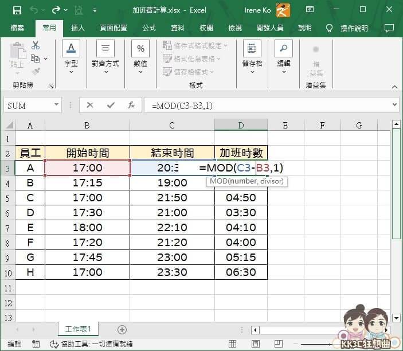The height and width of the screenshot is (351, 403).
Task: Open the 檔案 menu tab
Action: (17, 28)
